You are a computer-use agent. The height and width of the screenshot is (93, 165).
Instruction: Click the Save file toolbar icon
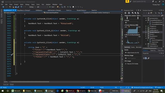(x=16, y=7)
